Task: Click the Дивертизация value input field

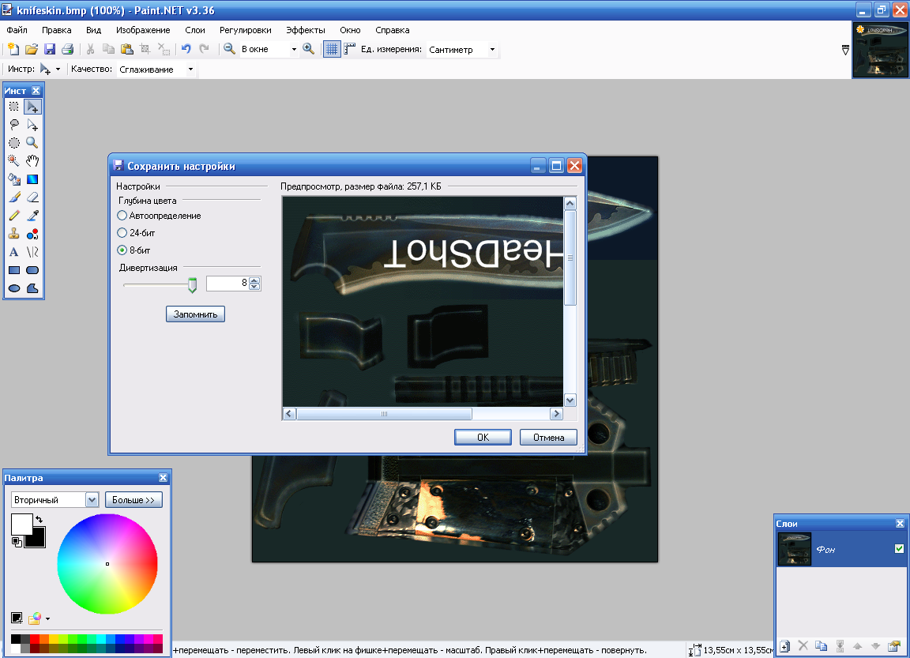Action: click(227, 284)
